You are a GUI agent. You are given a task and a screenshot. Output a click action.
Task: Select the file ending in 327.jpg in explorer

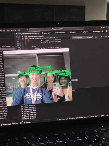click(x=4, y=111)
